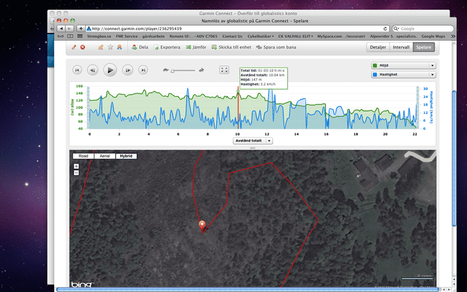Open fullscreen player with expand icon
The height and width of the screenshot is (292, 467).
click(x=224, y=70)
